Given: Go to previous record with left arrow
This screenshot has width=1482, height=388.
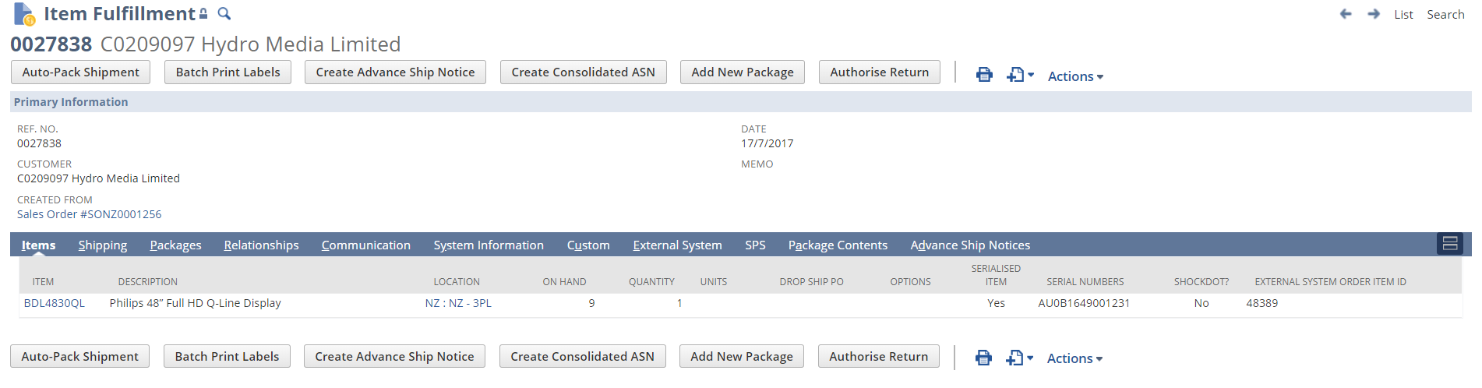Looking at the screenshot, I should 1346,14.
